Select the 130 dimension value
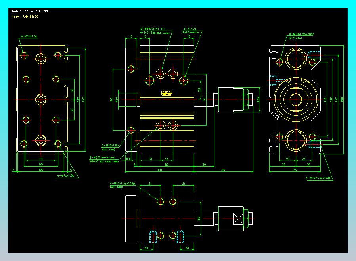This screenshot has width=356, height=261. point(78,100)
